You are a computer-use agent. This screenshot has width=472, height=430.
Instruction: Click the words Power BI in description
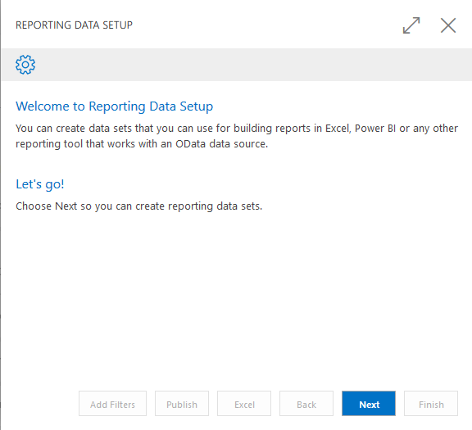click(x=375, y=129)
